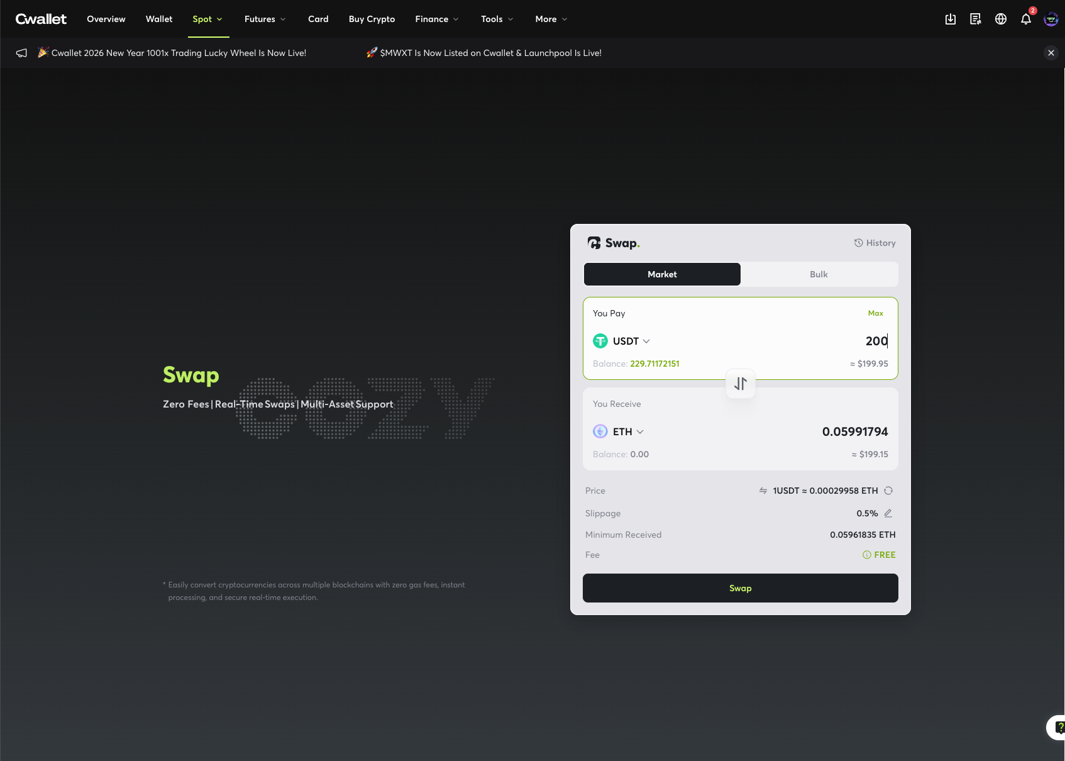Click the fee info icon next to FREE
This screenshot has height=761, width=1065.
pyautogui.click(x=867, y=555)
